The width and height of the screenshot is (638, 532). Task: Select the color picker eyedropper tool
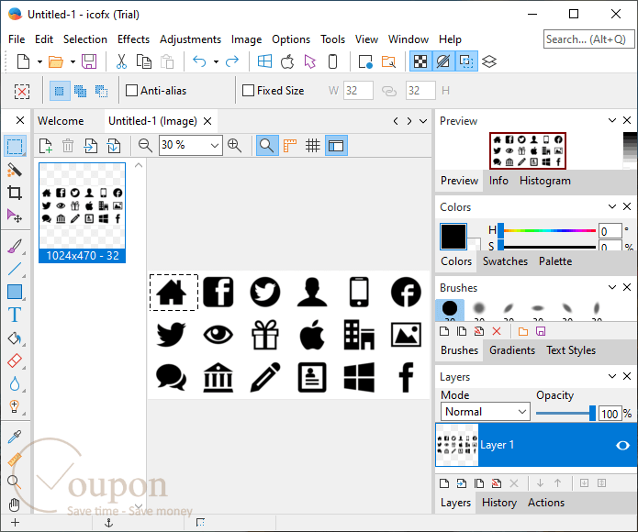point(15,437)
